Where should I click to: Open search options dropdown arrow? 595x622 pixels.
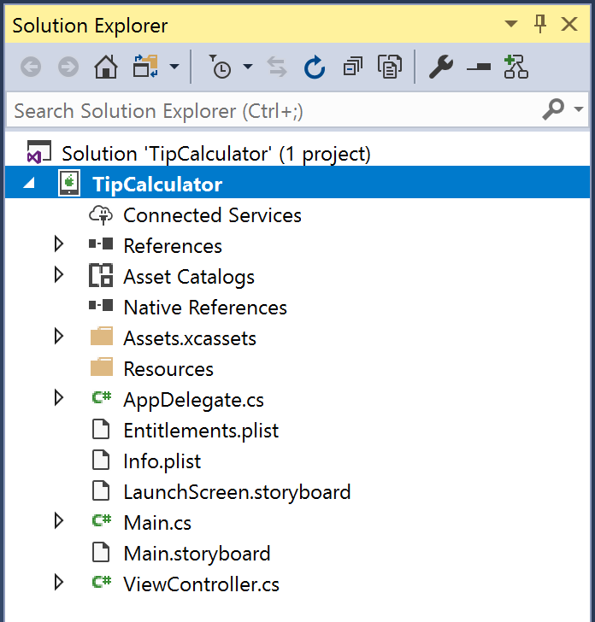579,109
